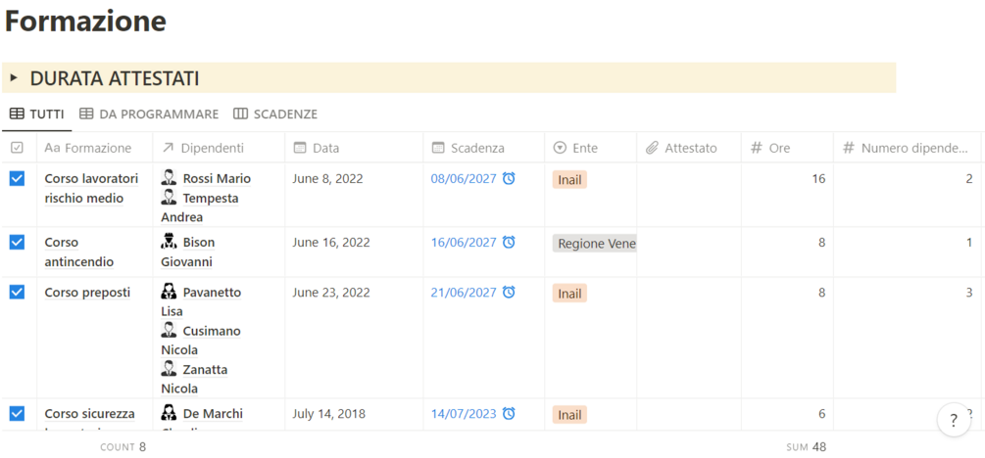Screen dimensions: 985x458
Task: Switch to the DA PROGRAMMARE tab
Action: 149,114
